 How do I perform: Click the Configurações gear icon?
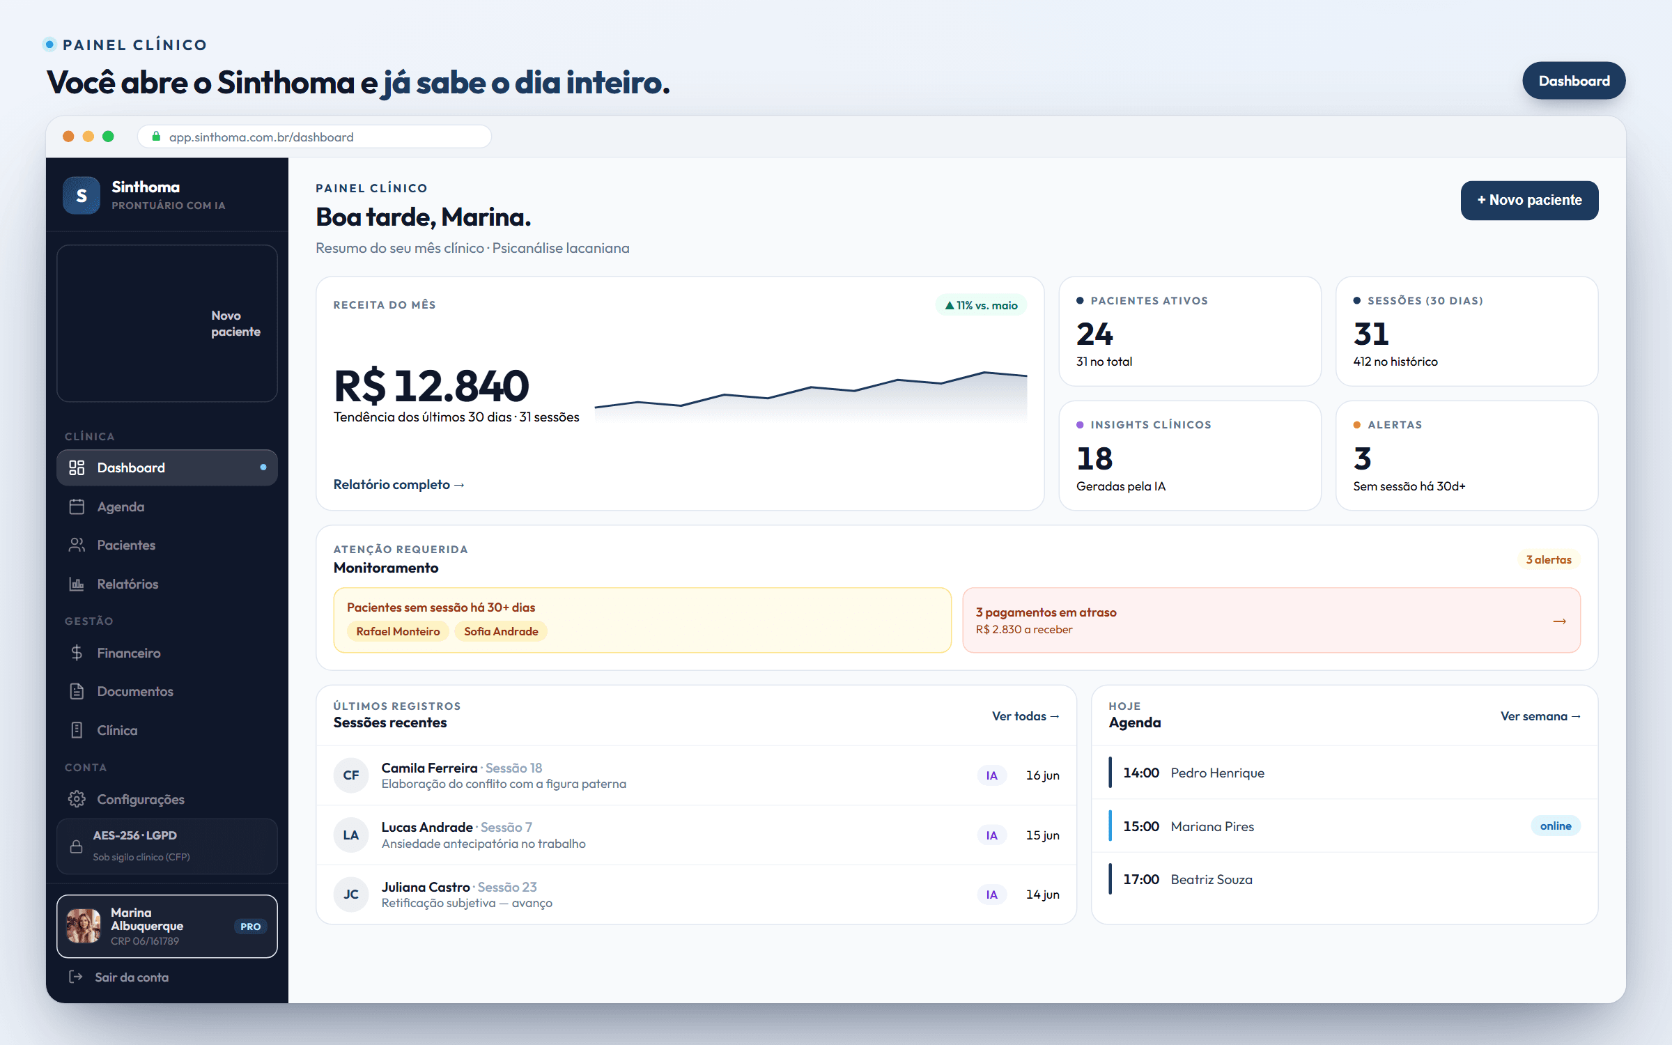pos(77,799)
